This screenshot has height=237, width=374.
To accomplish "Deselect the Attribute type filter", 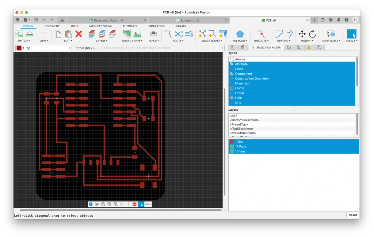I will pyautogui.click(x=292, y=64).
